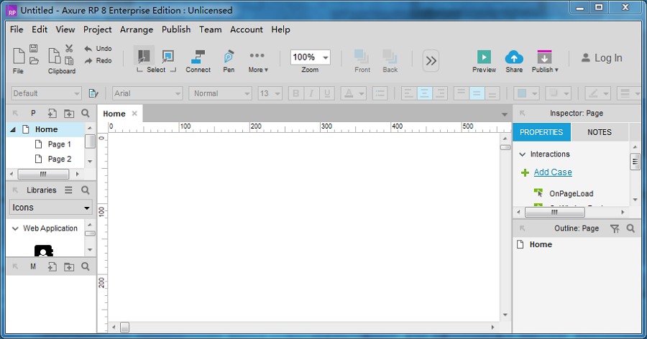Viewport: 647px width, 339px height.
Task: Open the More tools dropdown
Action: pyautogui.click(x=258, y=61)
